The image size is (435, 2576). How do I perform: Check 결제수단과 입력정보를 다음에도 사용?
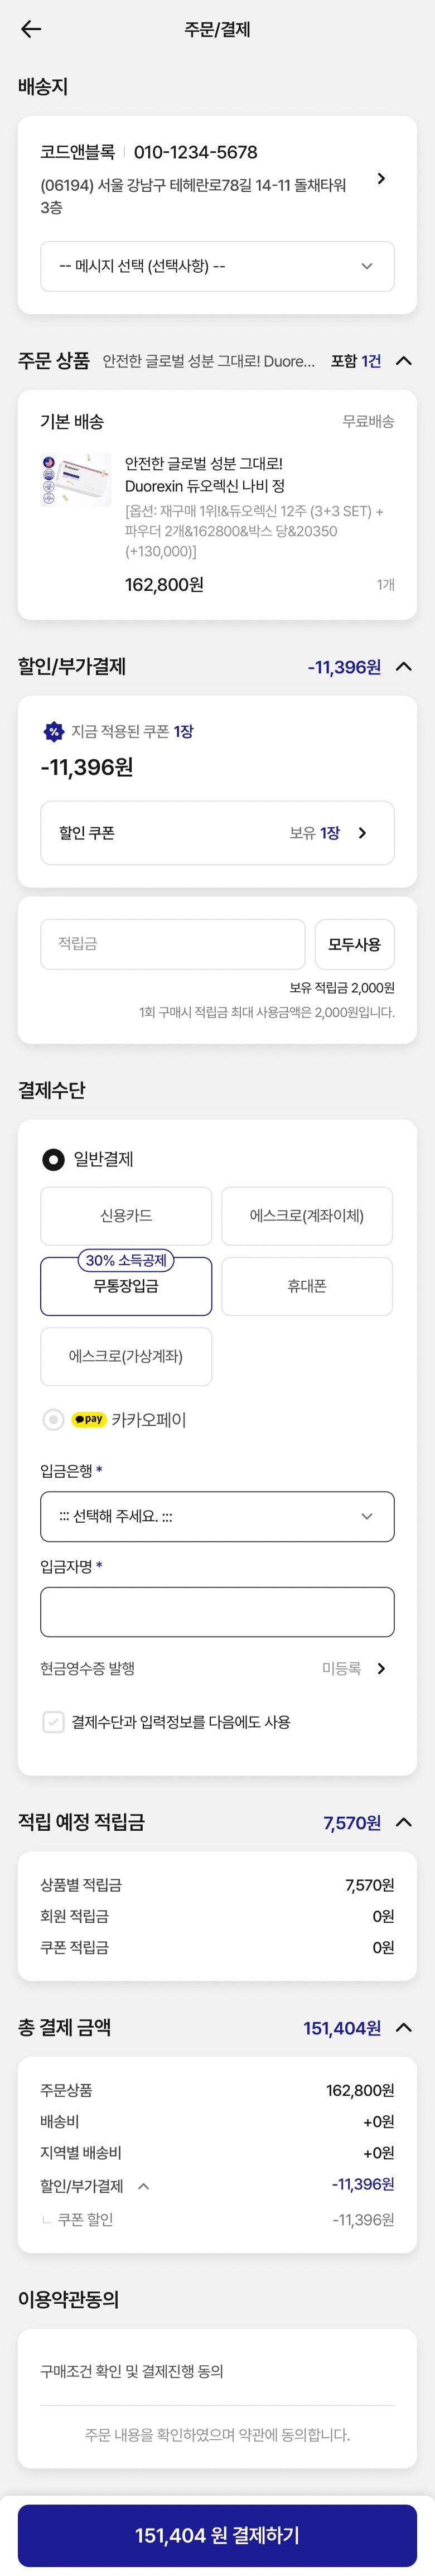[54, 1721]
